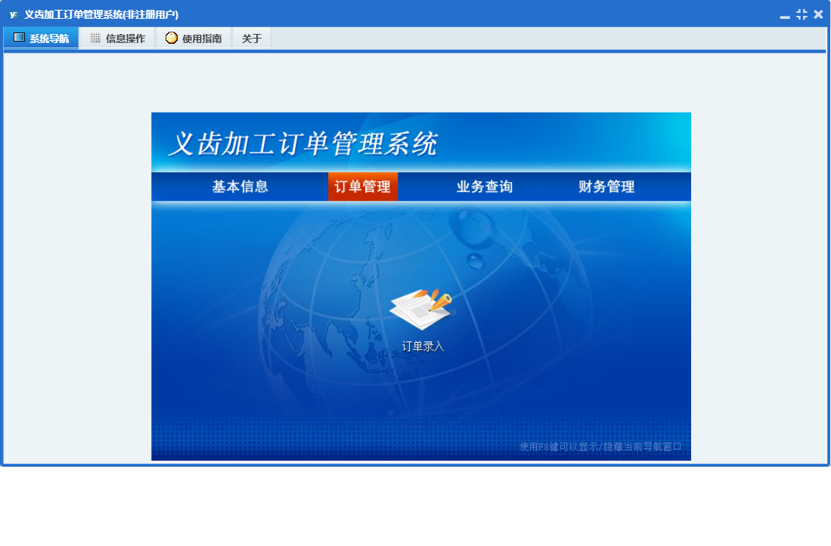831x546 pixels.
Task: Open 财务管理 in the navigation bar
Action: click(606, 187)
